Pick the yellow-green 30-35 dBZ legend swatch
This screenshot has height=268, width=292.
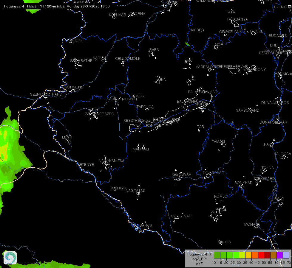click(242, 255)
